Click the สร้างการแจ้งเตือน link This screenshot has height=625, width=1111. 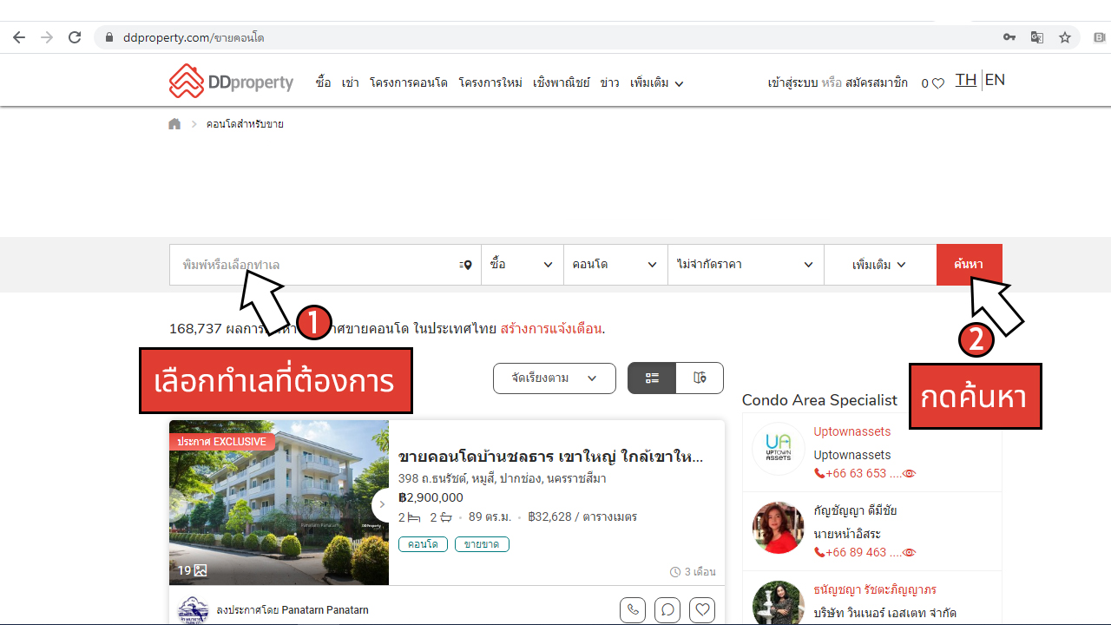click(x=550, y=329)
